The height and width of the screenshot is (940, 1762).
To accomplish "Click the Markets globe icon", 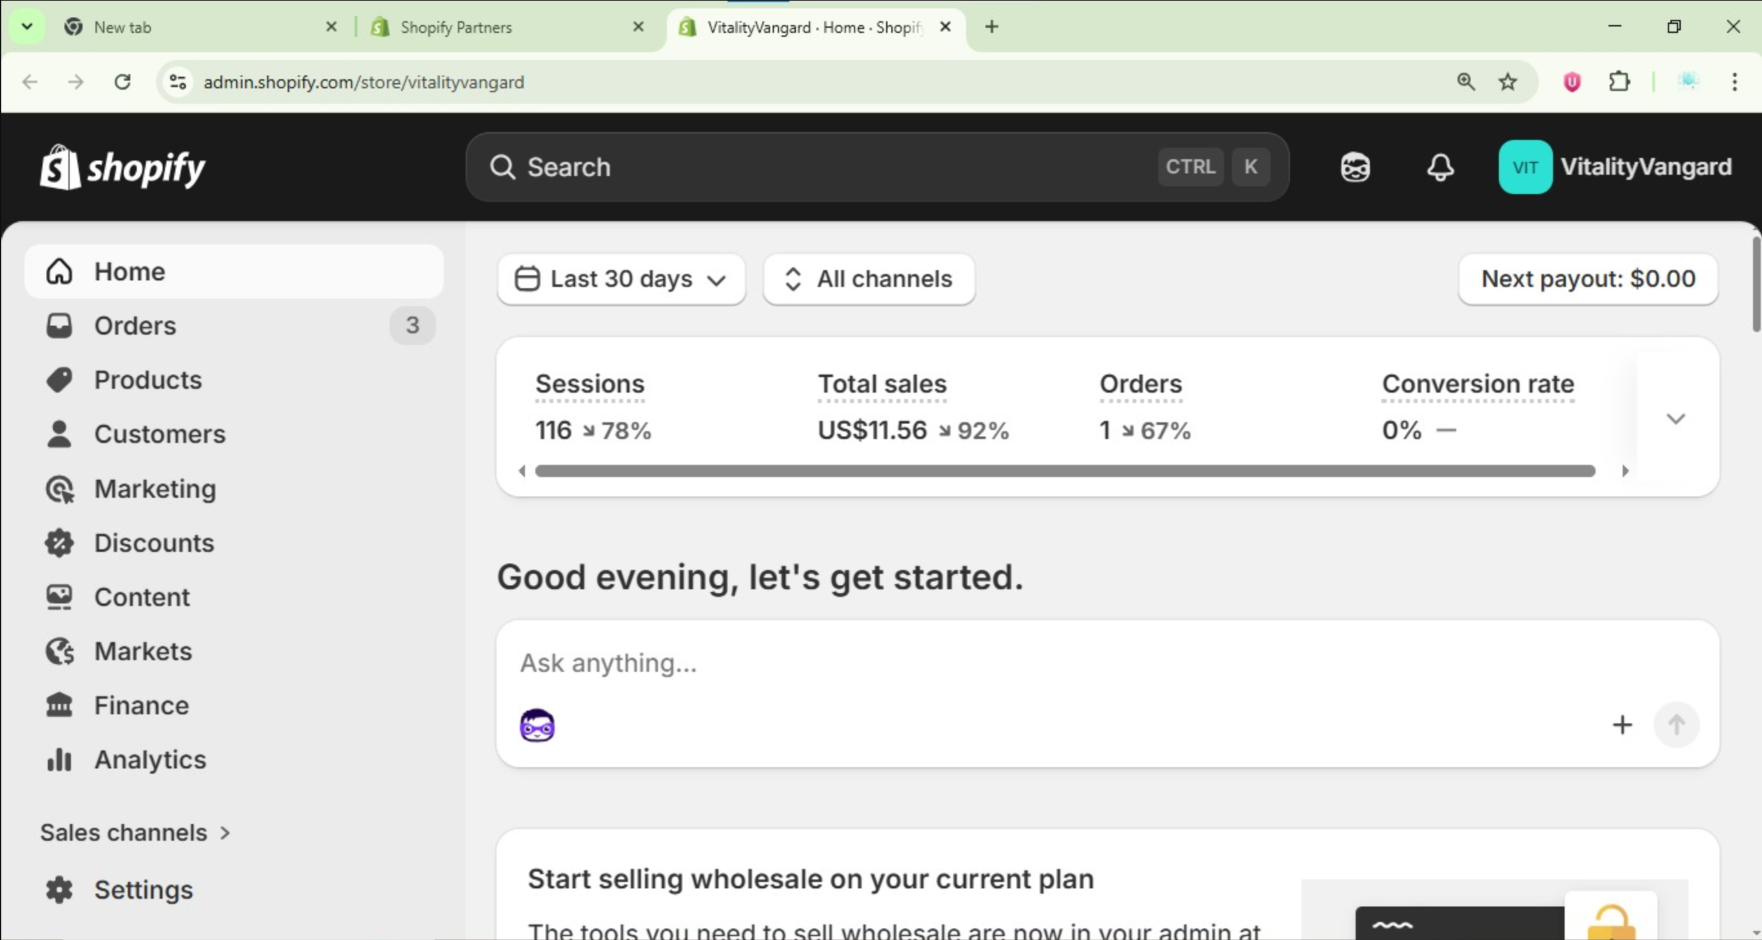I will (x=59, y=651).
